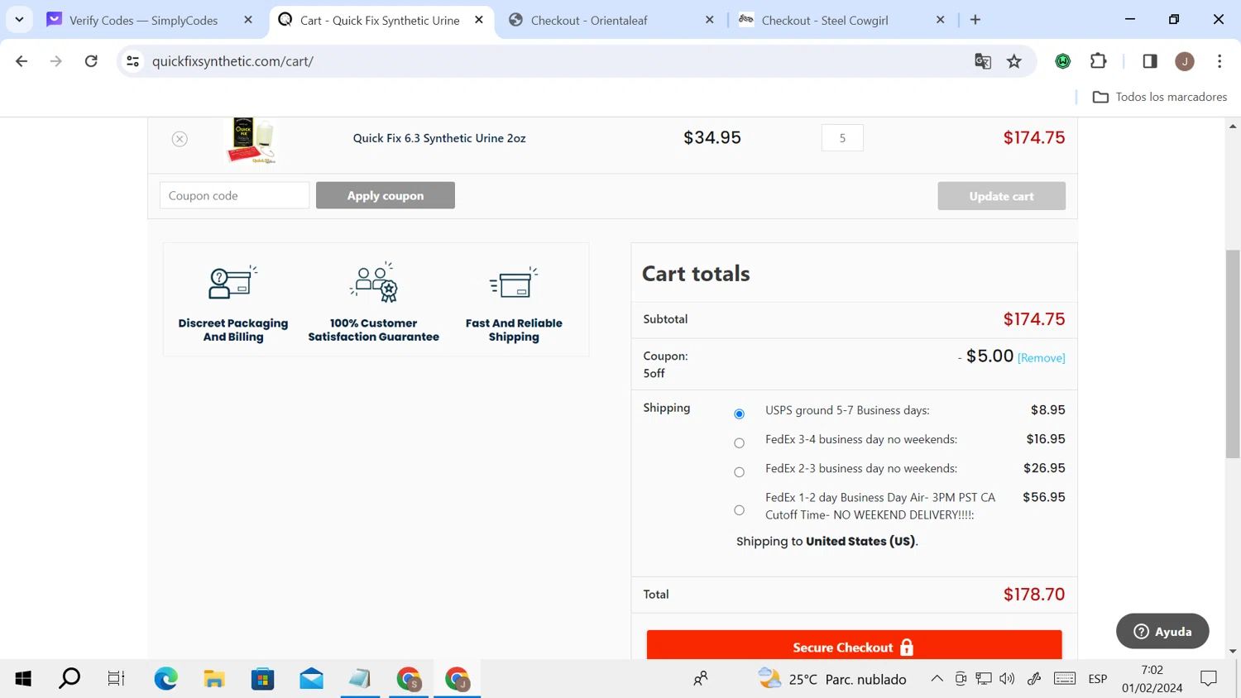The width and height of the screenshot is (1241, 698).
Task: Translate this page icon
Action: (983, 61)
